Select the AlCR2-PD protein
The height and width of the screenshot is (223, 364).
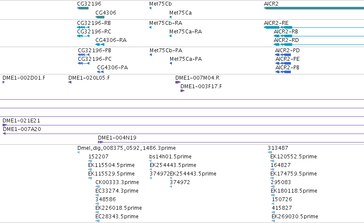(x=287, y=51)
